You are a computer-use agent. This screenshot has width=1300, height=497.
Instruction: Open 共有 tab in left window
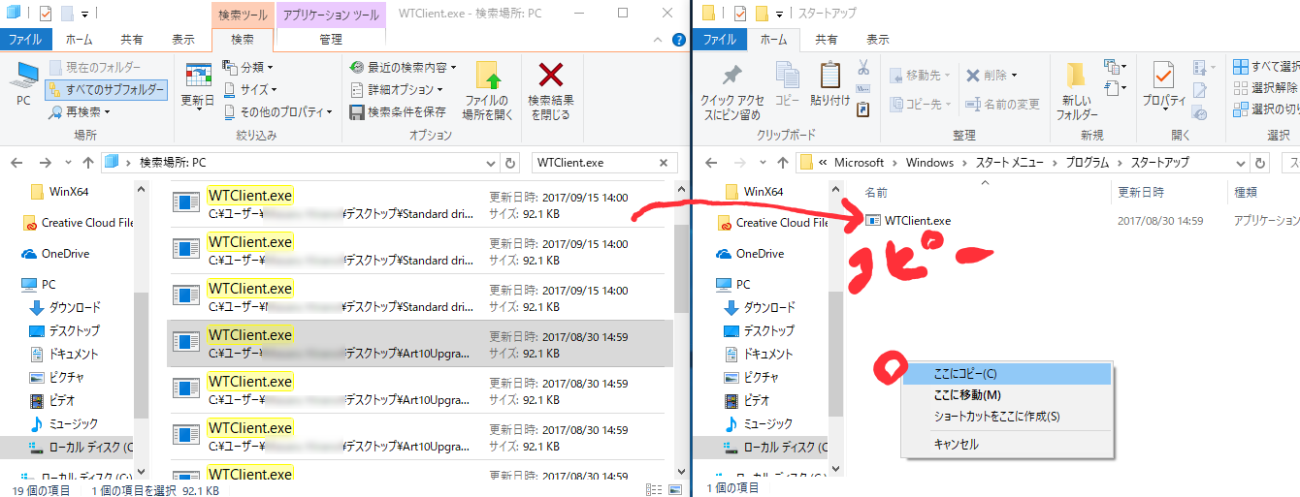(x=132, y=40)
